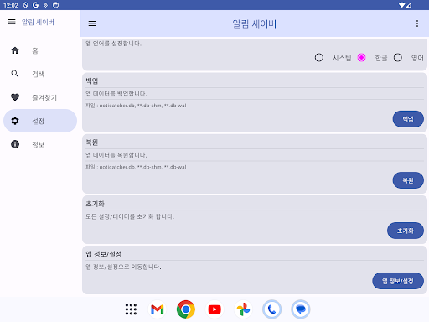Tap the 백업 button

[408, 119]
